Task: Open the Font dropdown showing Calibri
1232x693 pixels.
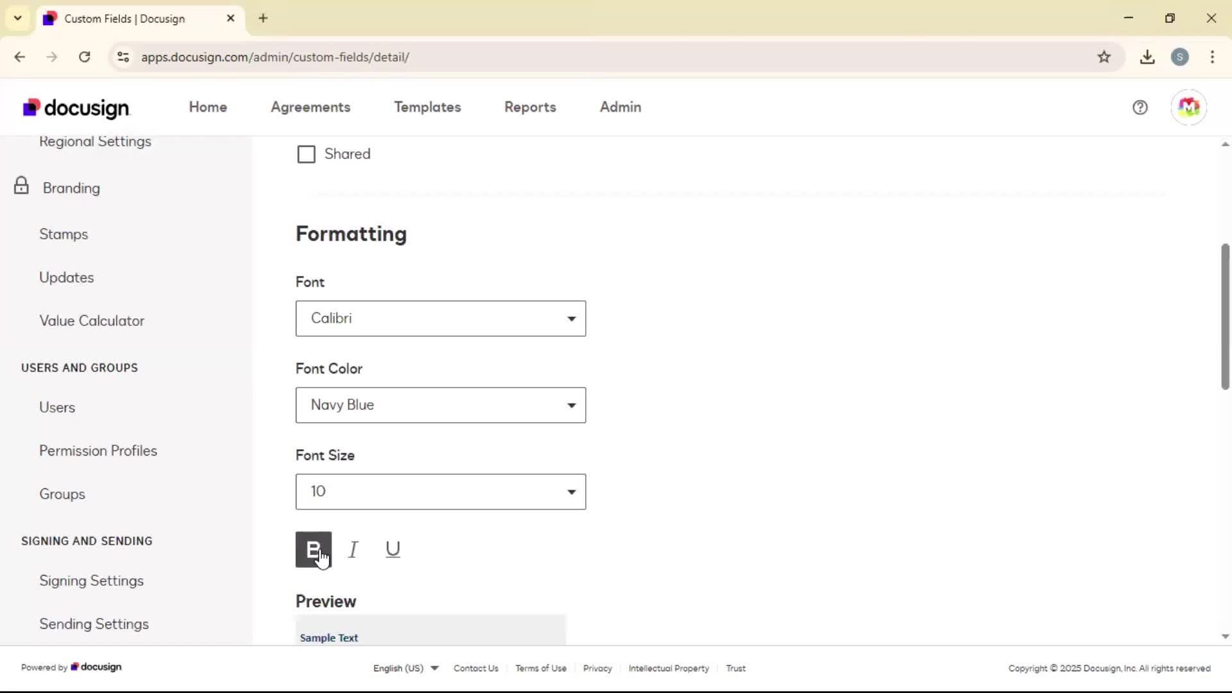Action: [x=440, y=318]
